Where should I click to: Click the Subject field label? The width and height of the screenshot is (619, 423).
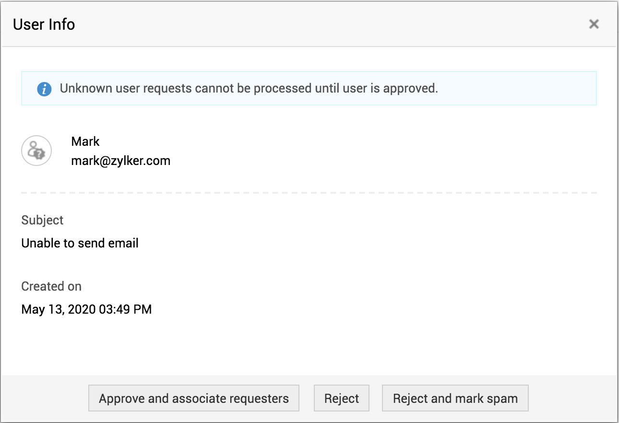coord(42,220)
